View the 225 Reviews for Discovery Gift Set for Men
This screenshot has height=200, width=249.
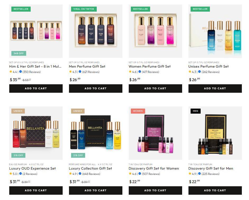[x=210, y=174]
